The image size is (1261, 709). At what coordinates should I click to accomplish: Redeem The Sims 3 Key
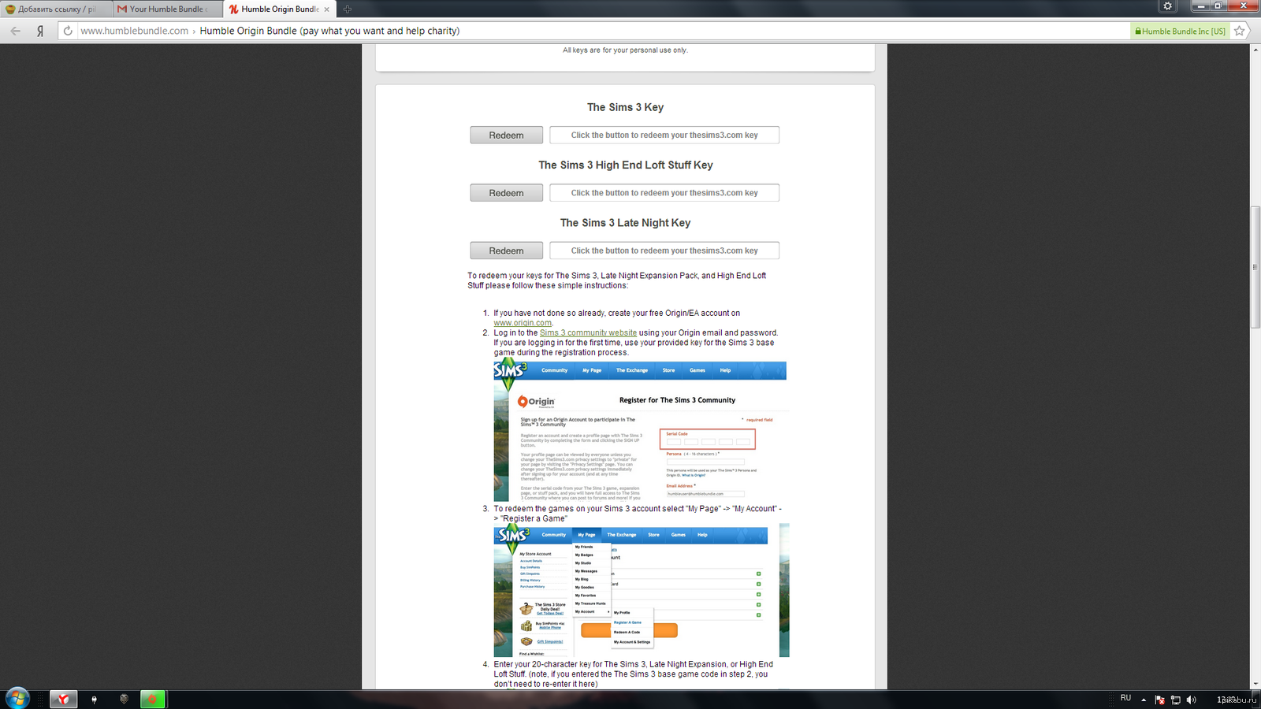(507, 135)
